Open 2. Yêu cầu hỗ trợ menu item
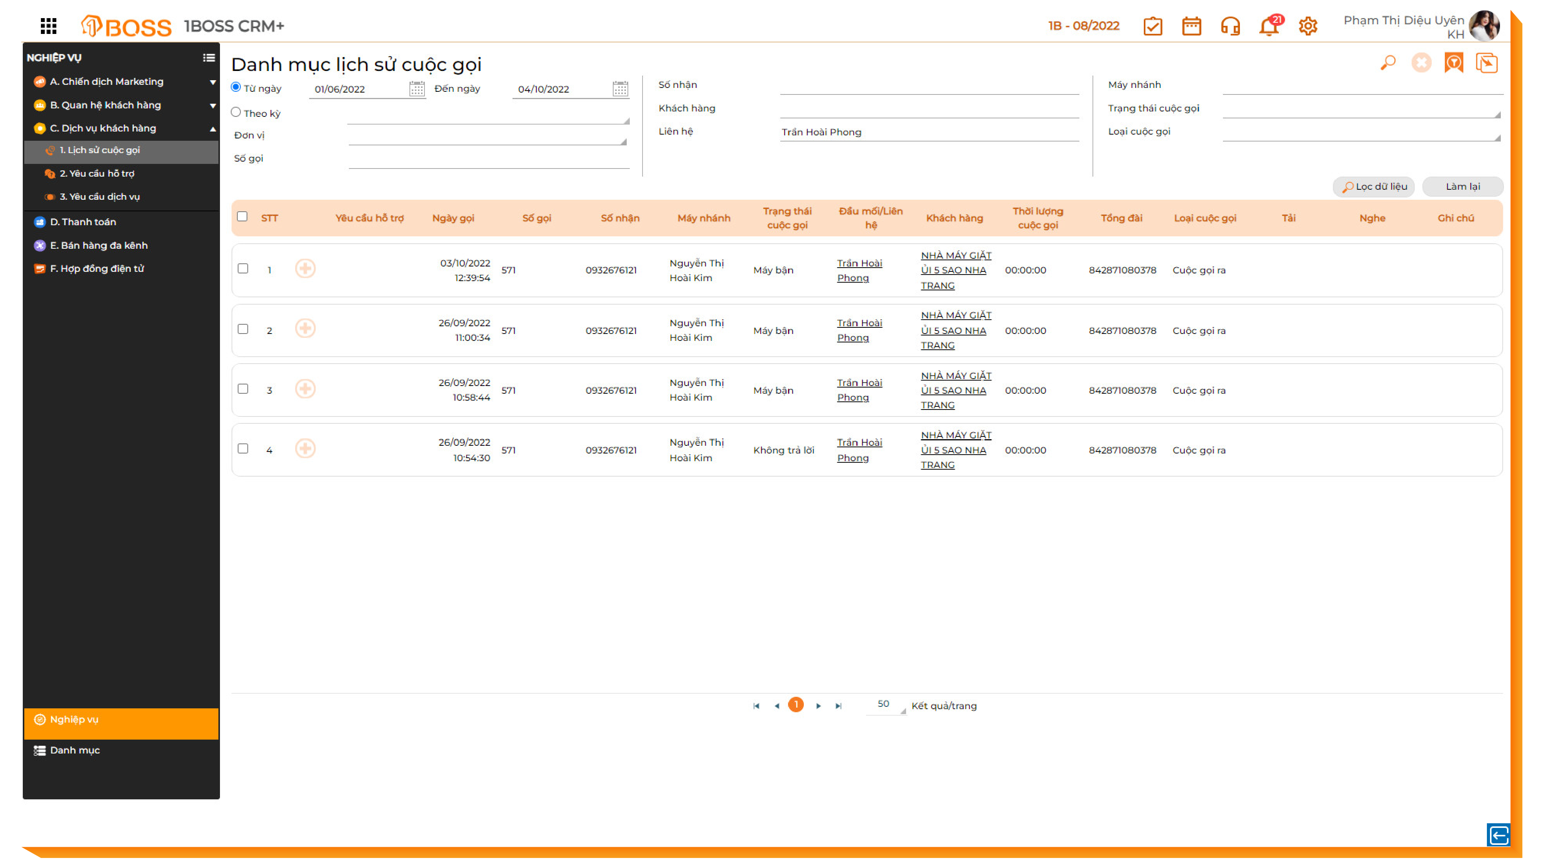The height and width of the screenshot is (868, 1544). coord(97,174)
